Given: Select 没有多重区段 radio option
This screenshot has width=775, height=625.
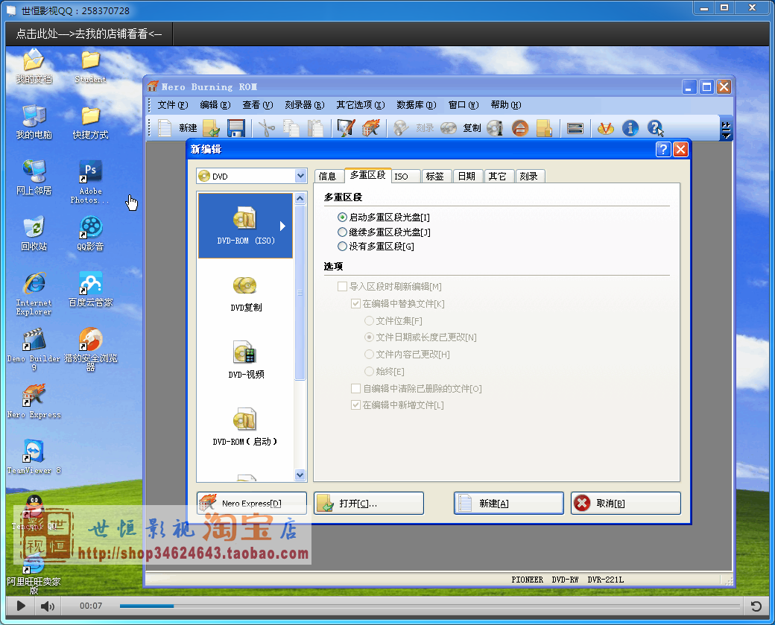Looking at the screenshot, I should (342, 246).
